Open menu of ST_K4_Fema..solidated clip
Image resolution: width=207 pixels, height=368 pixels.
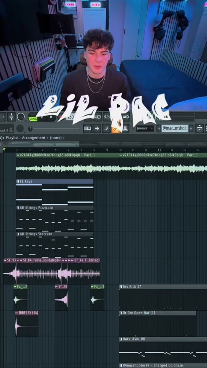tap(21, 260)
